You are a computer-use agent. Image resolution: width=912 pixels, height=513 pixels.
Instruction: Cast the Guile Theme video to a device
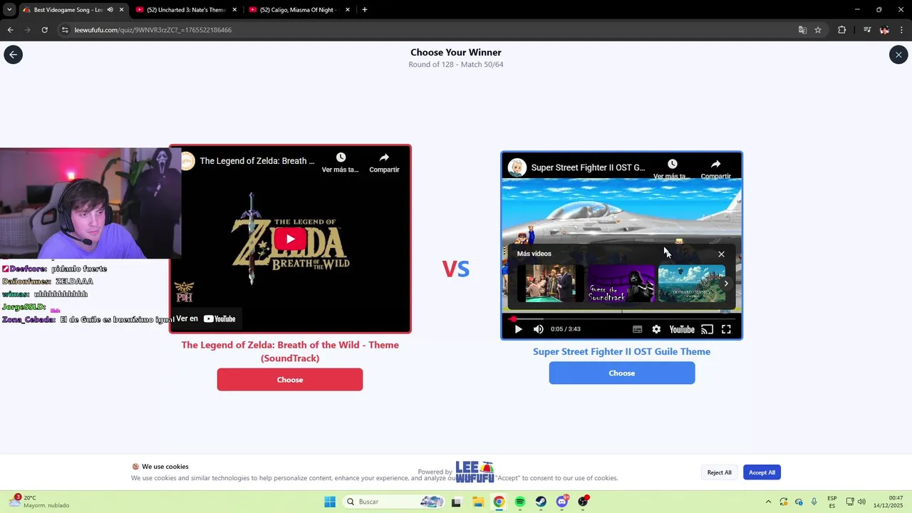click(707, 329)
